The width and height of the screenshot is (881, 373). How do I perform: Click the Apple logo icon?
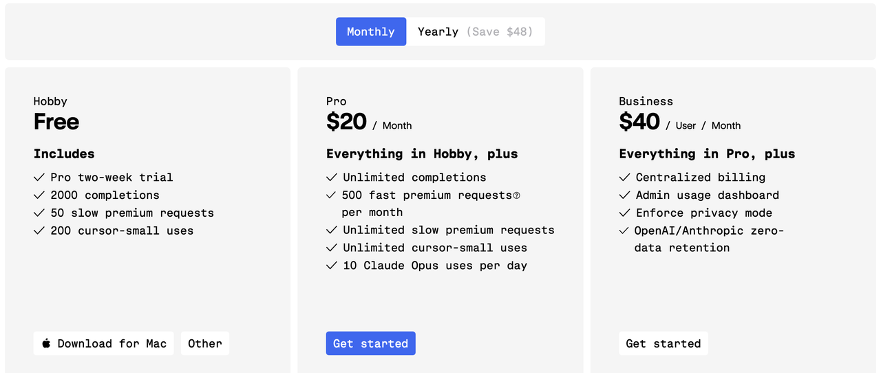[46, 343]
